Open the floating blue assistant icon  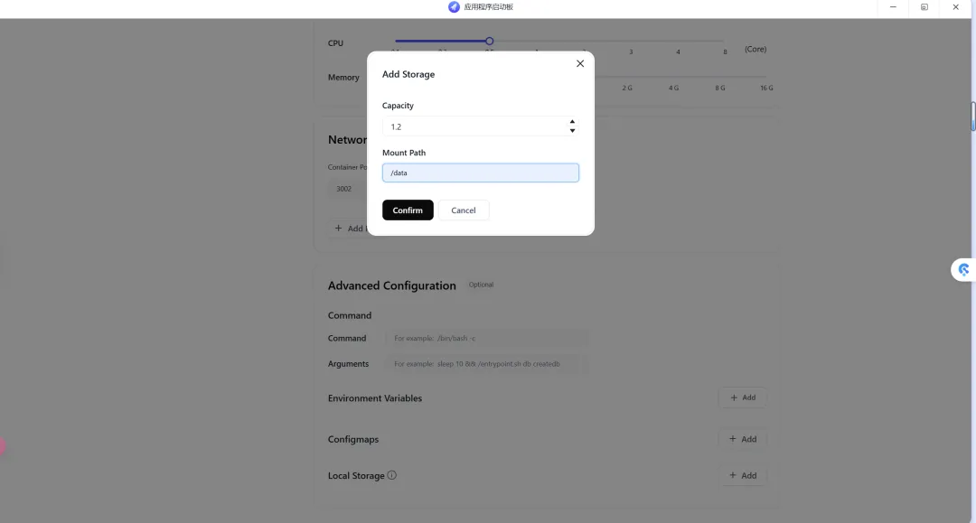tap(963, 269)
